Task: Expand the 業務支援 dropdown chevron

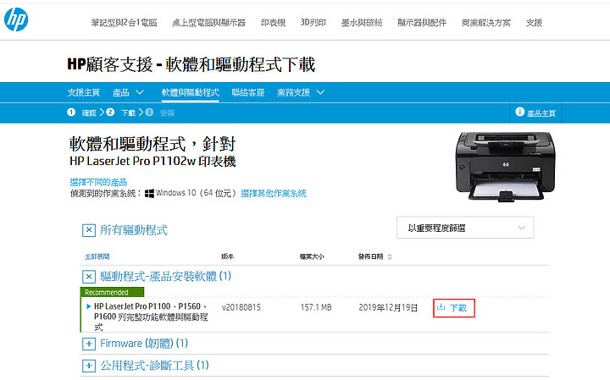Action: (320, 92)
